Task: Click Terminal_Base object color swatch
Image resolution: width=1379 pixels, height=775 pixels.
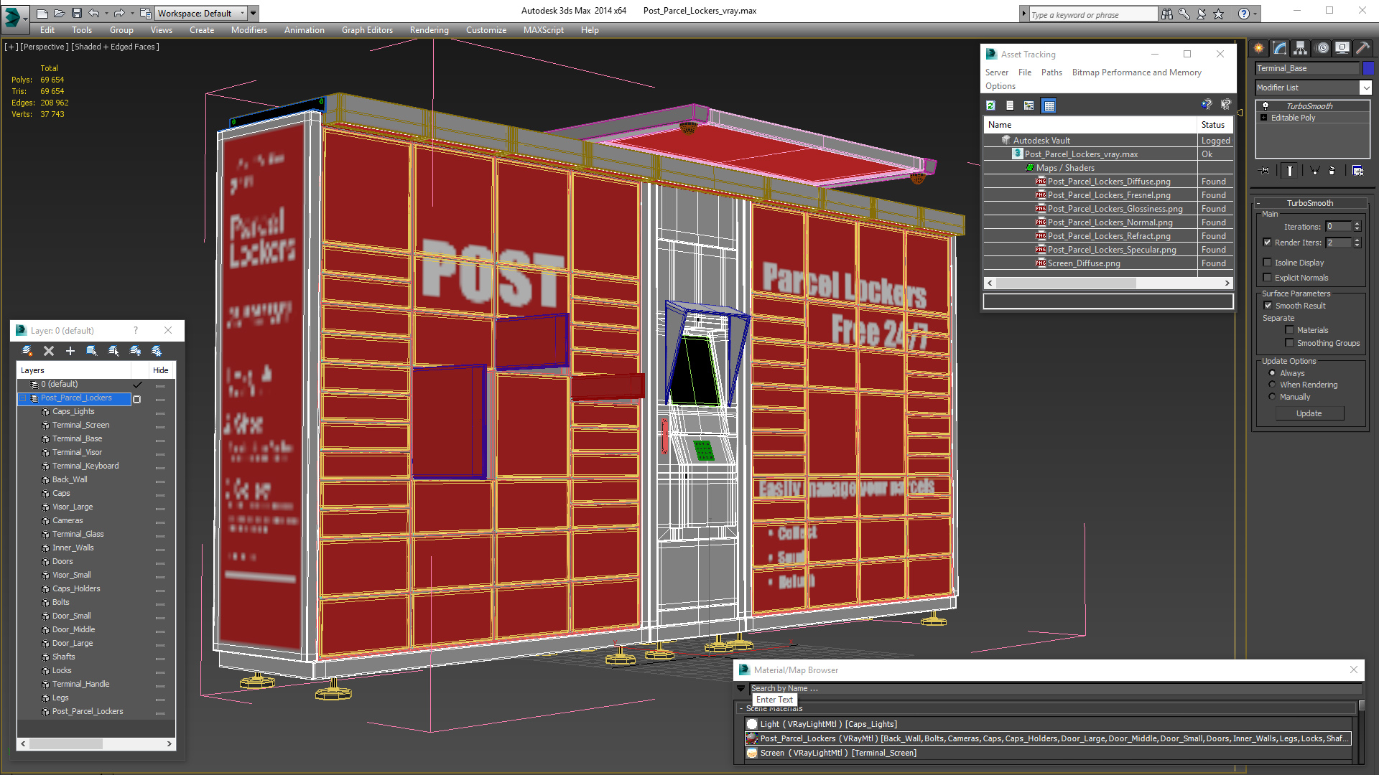Action: [x=1368, y=68]
